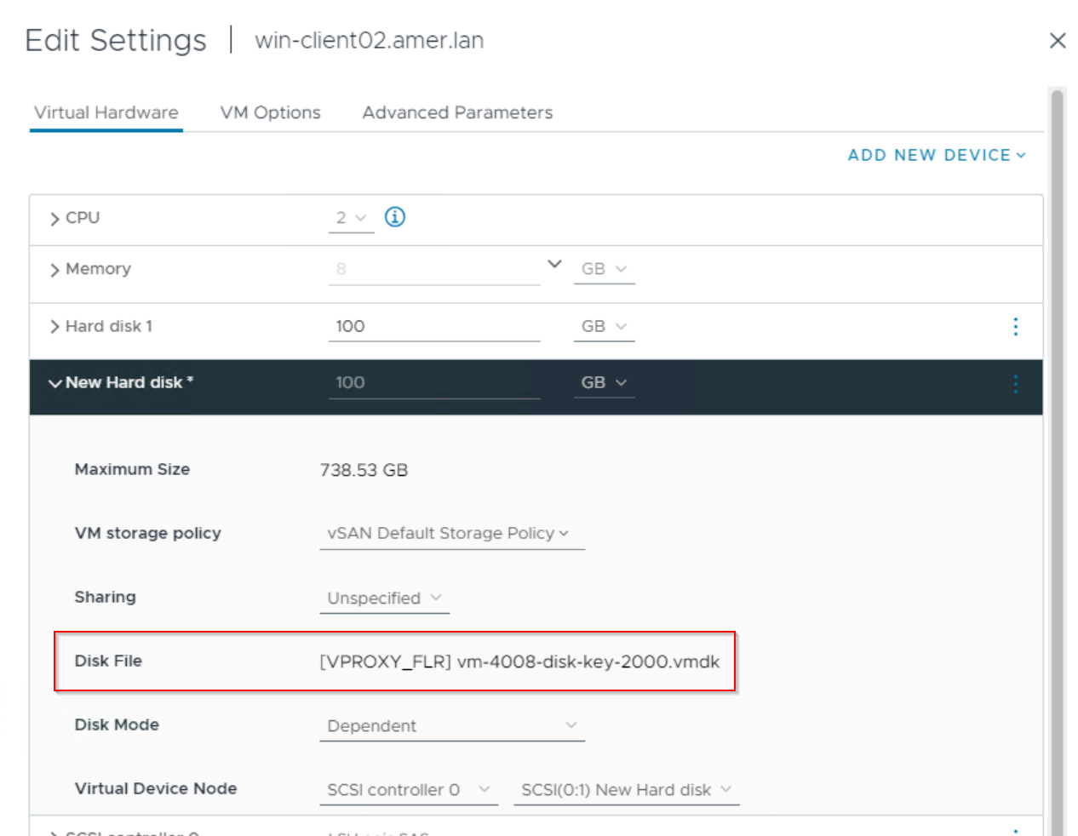Click the CPU info icon
The image size is (1078, 836).
point(394,217)
